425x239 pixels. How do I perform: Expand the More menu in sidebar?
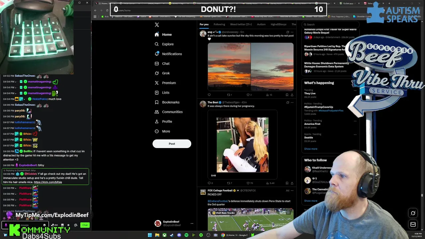(162, 131)
